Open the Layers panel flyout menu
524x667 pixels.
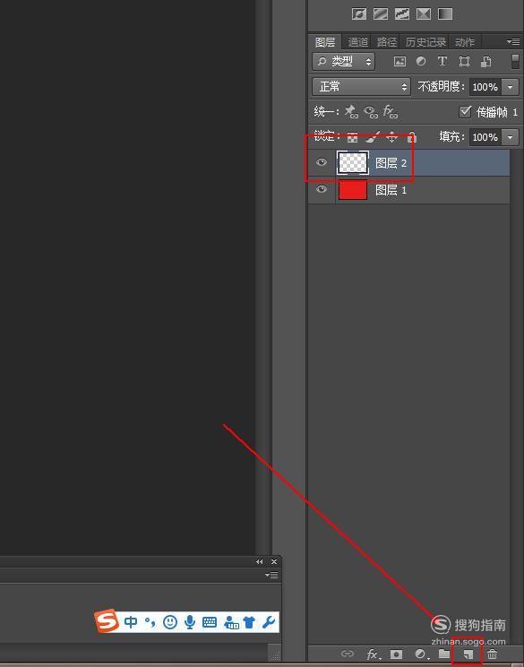[513, 41]
